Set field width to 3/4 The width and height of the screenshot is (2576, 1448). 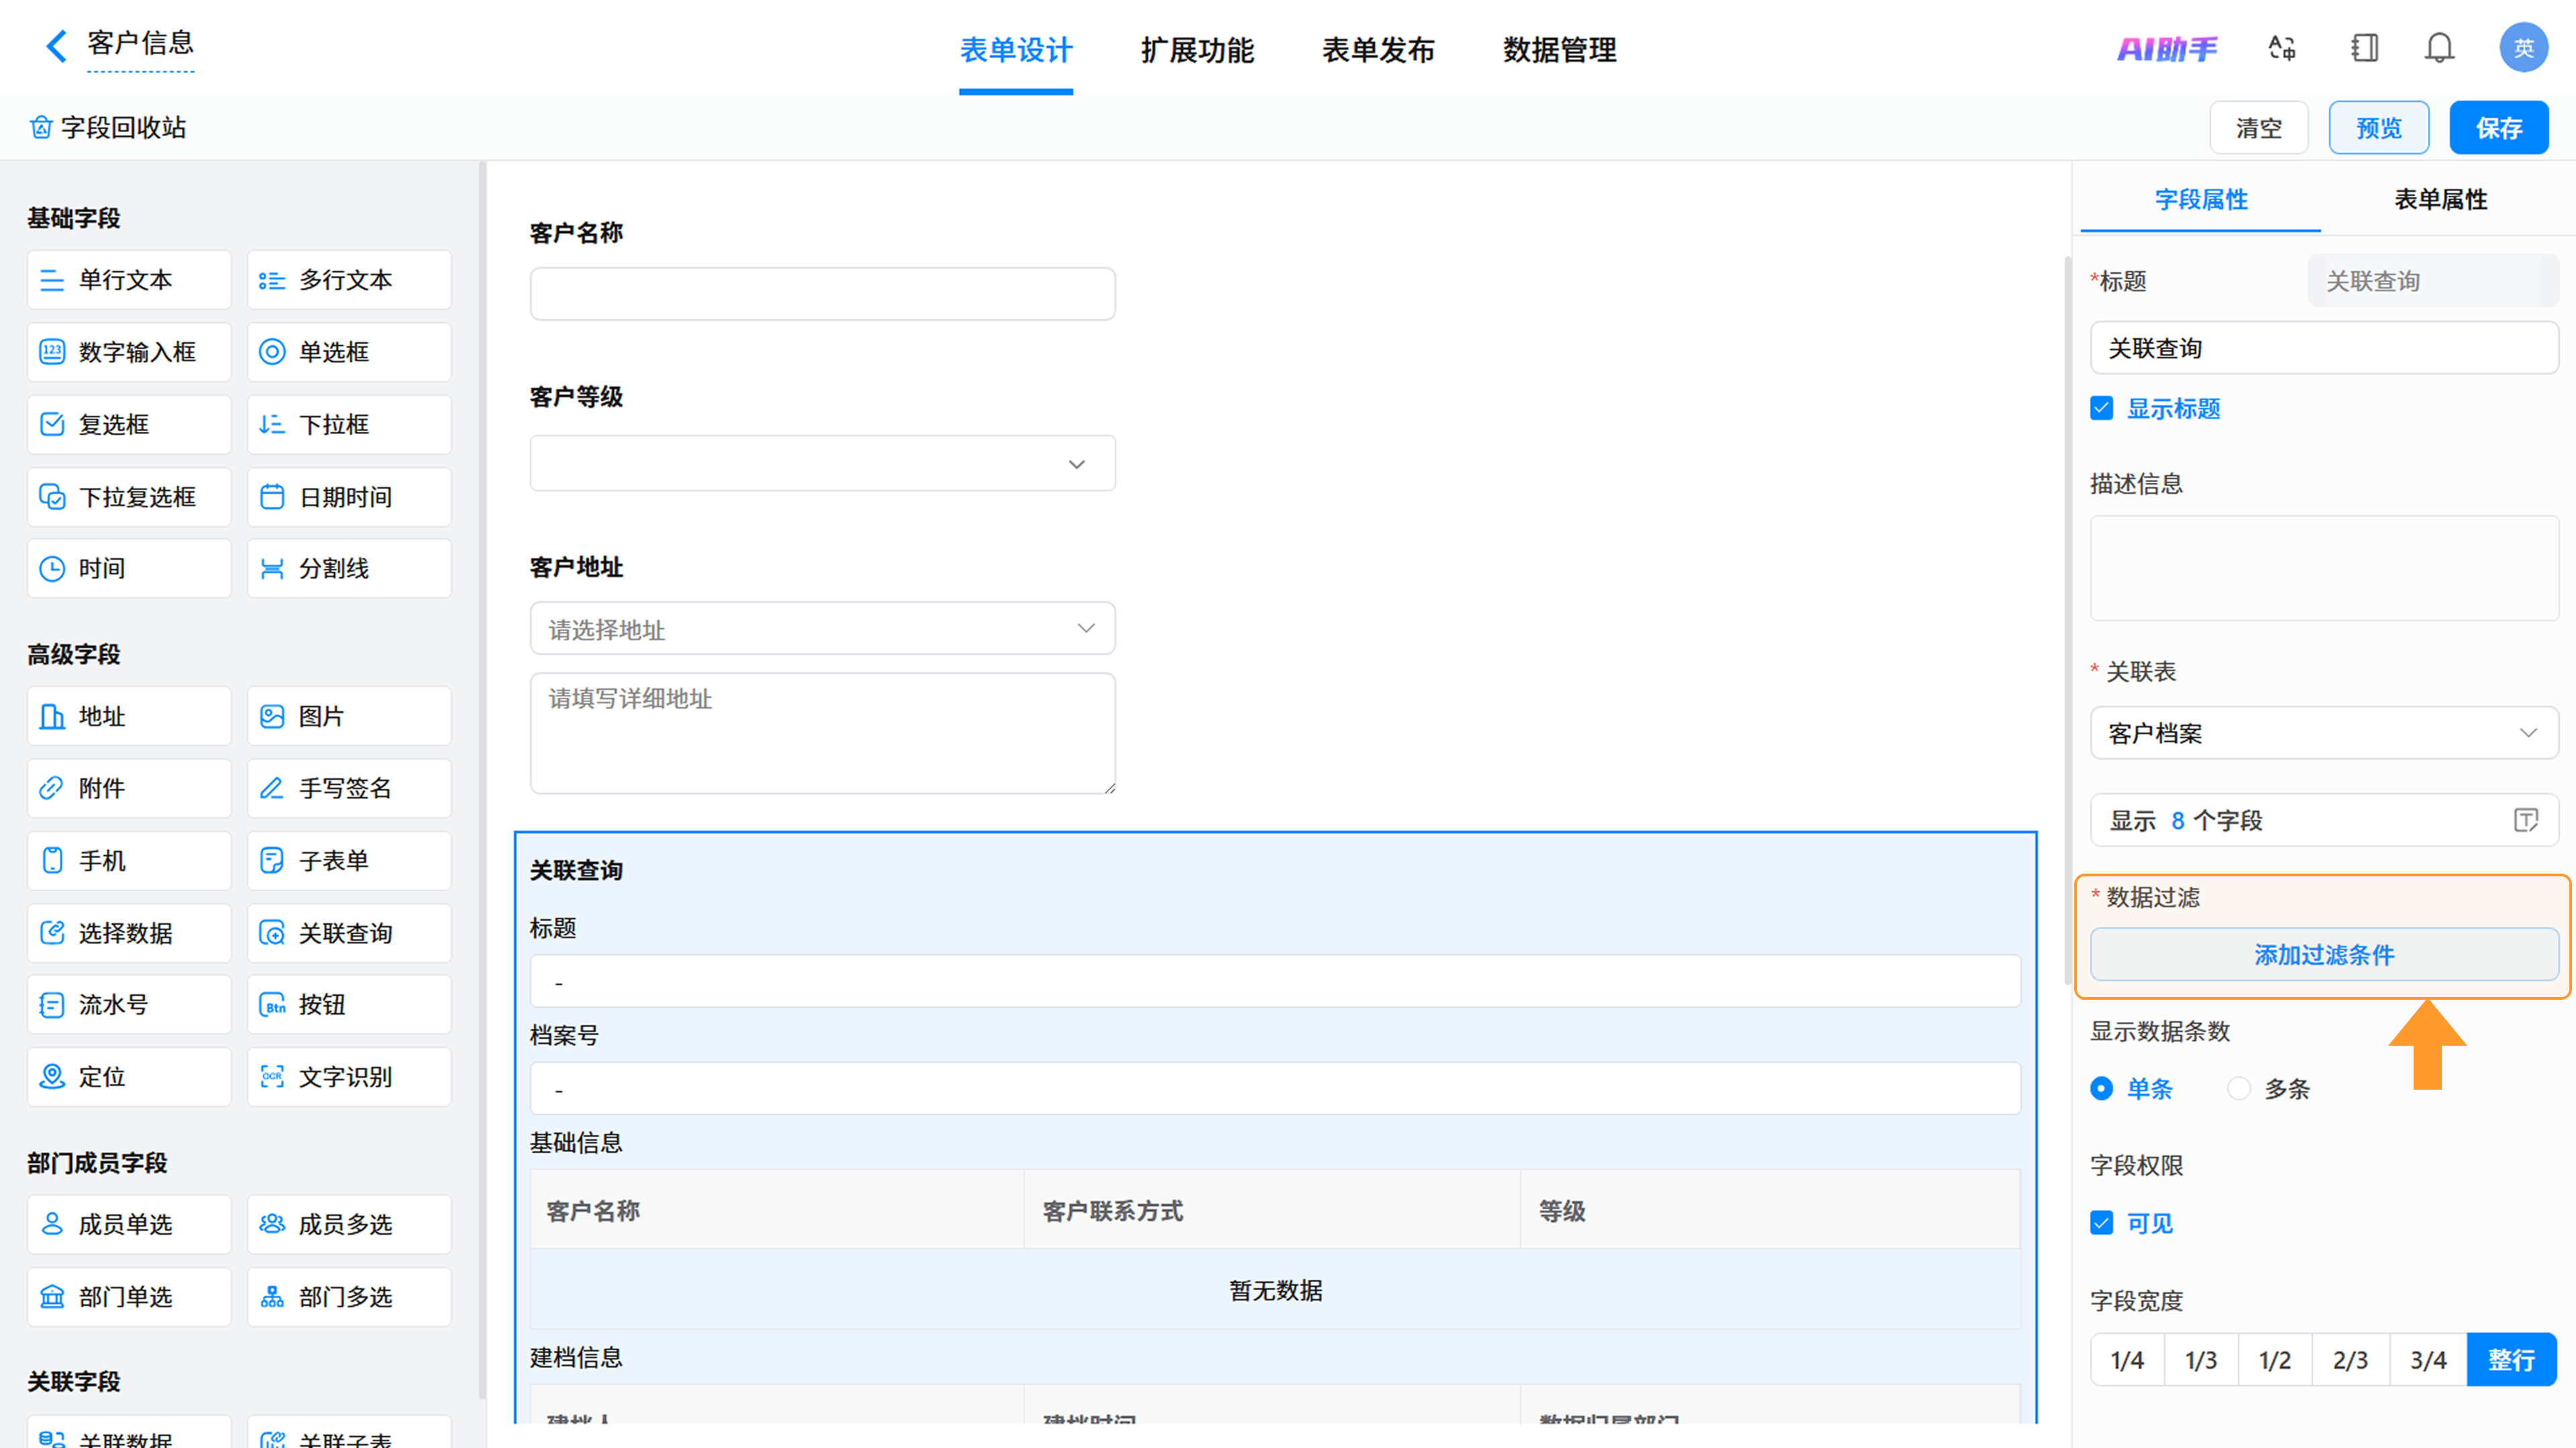point(2428,1360)
